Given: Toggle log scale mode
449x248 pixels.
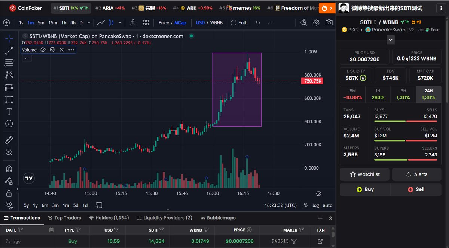Looking at the screenshot, I should pos(316,205).
